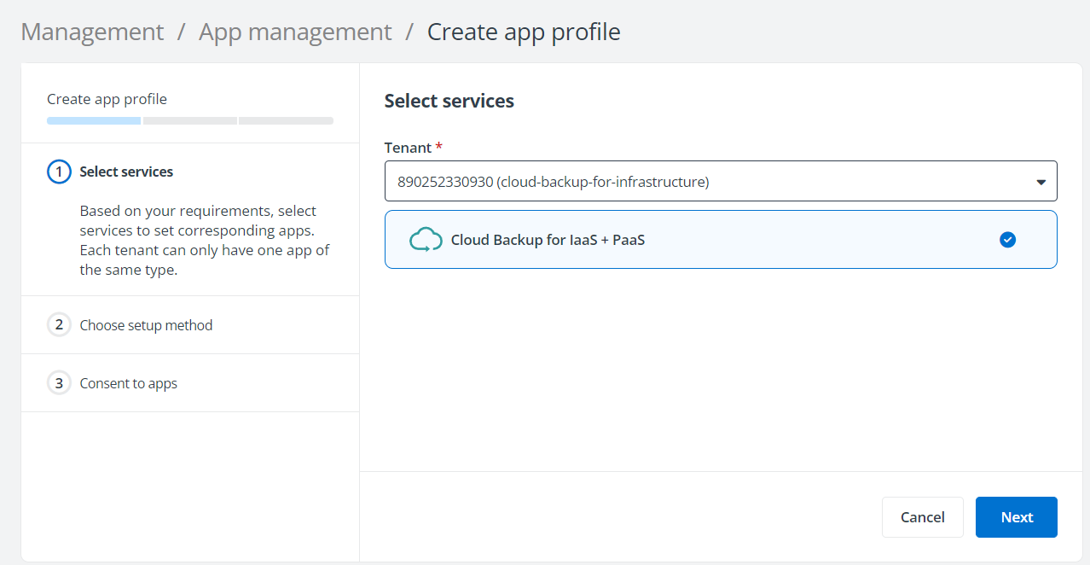This screenshot has height=565, width=1090.
Task: Open App management from the breadcrumb
Action: 294,32
